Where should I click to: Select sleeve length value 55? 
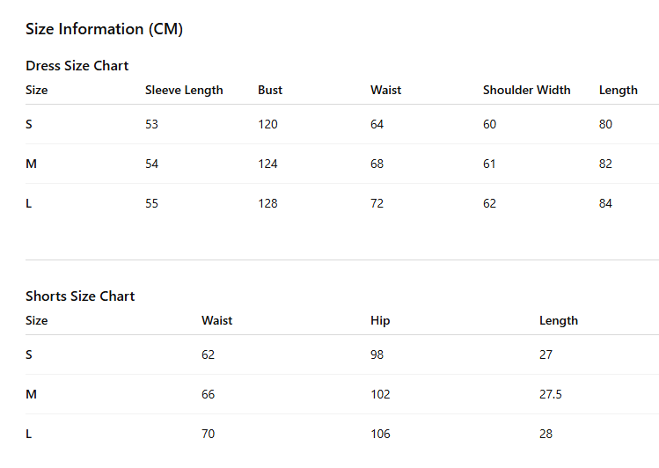click(x=151, y=203)
